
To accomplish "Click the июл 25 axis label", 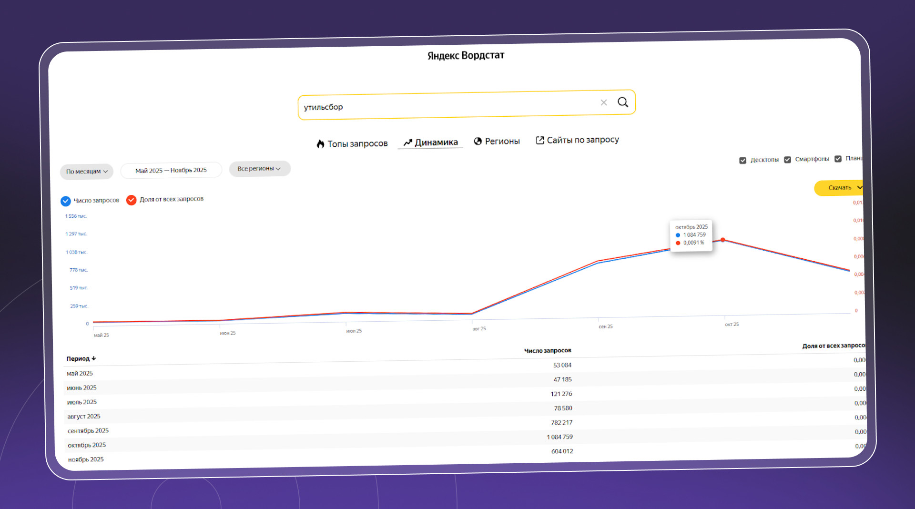I will click(354, 331).
